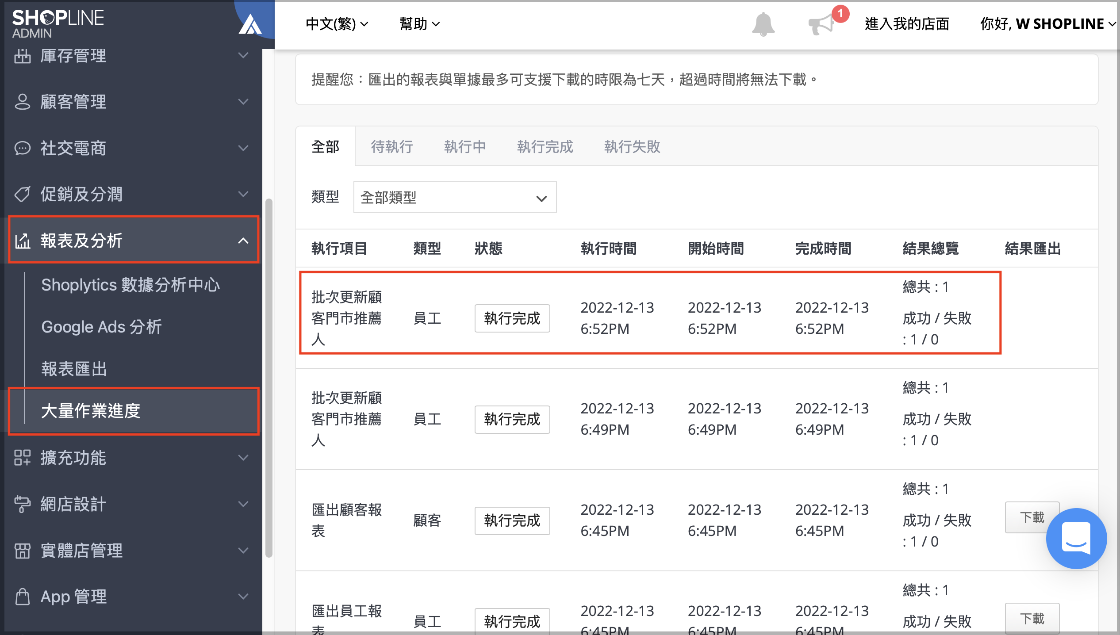Open the 你好, W SHOPLINE account menu
This screenshot has height=635, width=1120.
point(1048,24)
